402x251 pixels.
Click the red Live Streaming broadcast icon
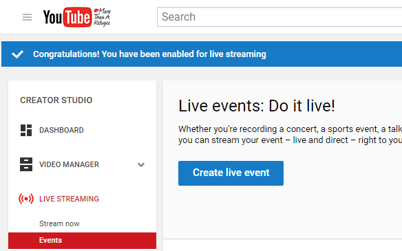[26, 199]
